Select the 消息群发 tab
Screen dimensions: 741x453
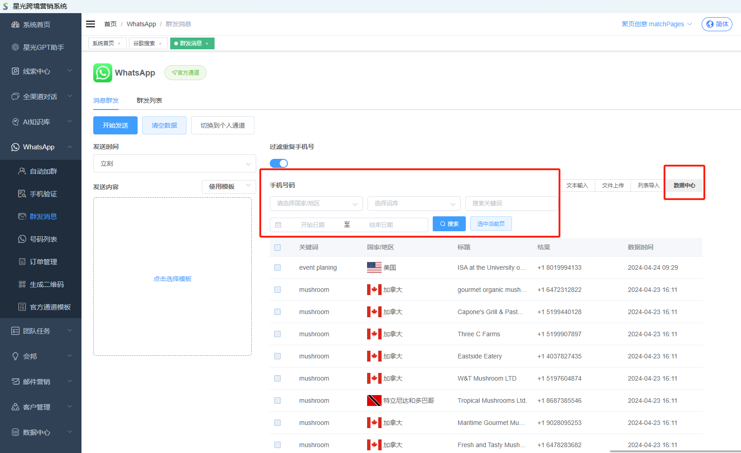106,100
